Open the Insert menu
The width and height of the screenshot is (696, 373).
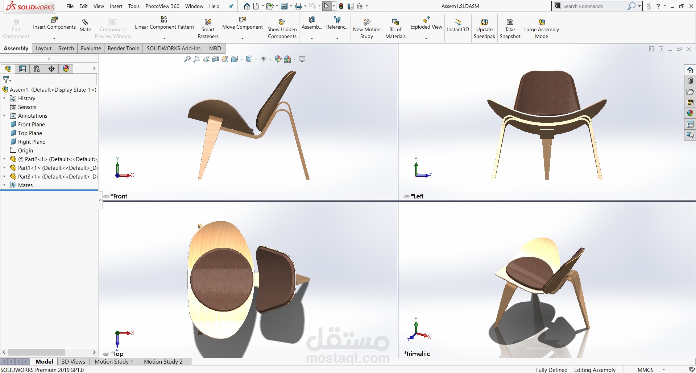[x=116, y=6]
